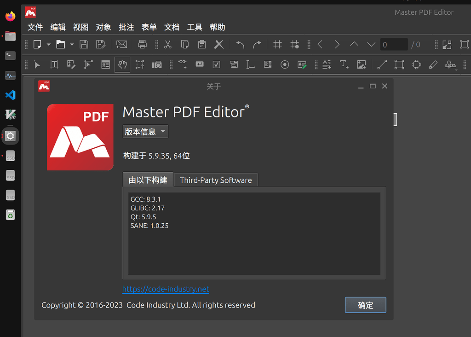Click the Insert Image icon
This screenshot has height=337, width=471.
(x=362, y=64)
